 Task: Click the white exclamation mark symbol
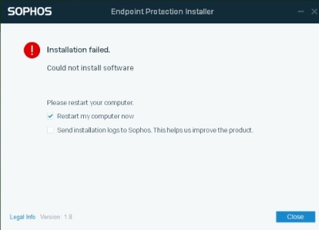click(x=32, y=50)
